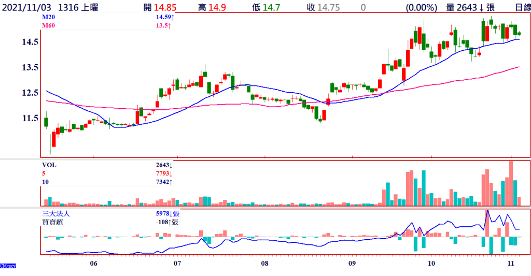Click the date 2021/11/03 in header
The height and width of the screenshot is (276, 531).
(x=27, y=7)
